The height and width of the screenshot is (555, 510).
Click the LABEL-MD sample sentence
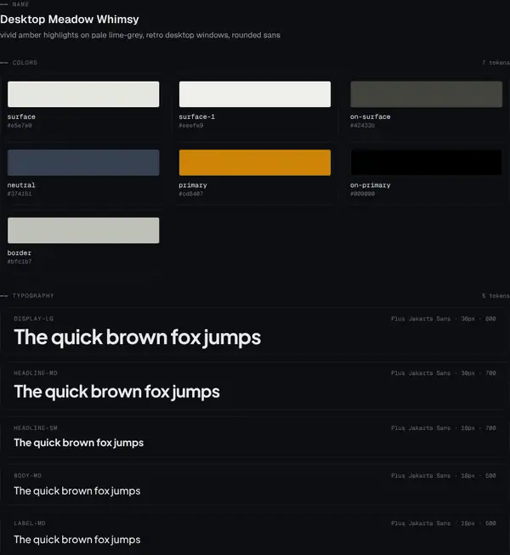[77, 540]
